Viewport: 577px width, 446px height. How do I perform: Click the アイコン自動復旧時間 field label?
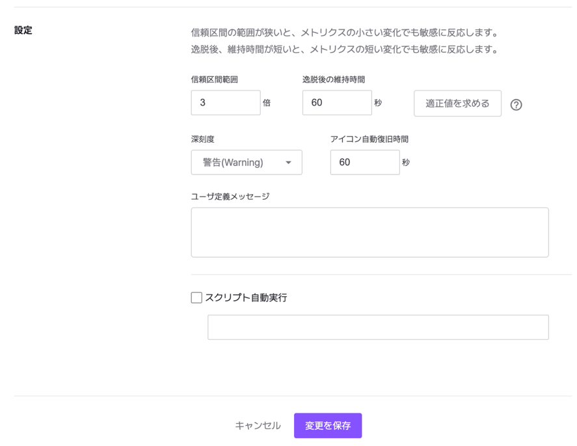click(x=369, y=139)
